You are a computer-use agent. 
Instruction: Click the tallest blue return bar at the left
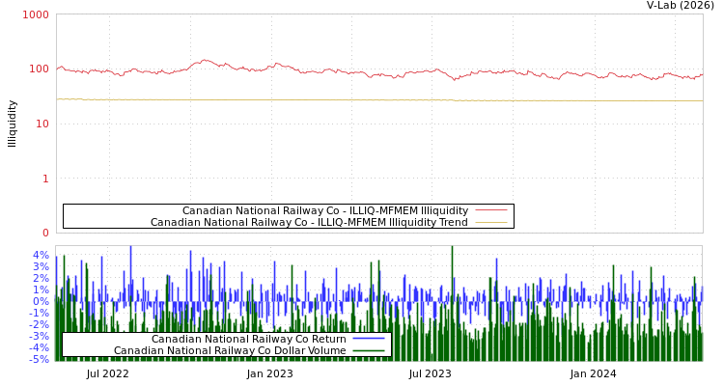[130, 251]
